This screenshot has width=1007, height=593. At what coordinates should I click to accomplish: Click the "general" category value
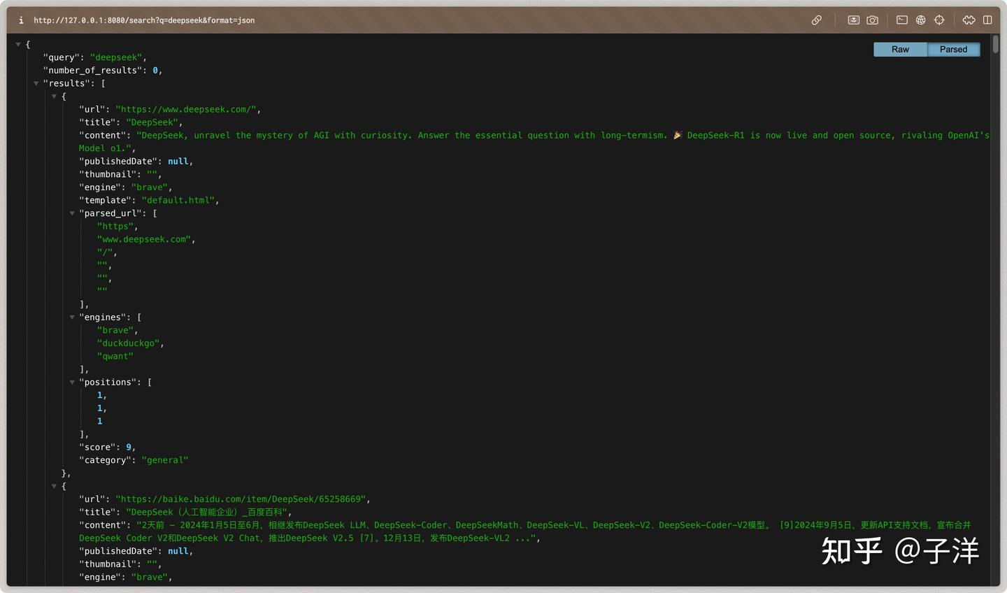(x=165, y=460)
